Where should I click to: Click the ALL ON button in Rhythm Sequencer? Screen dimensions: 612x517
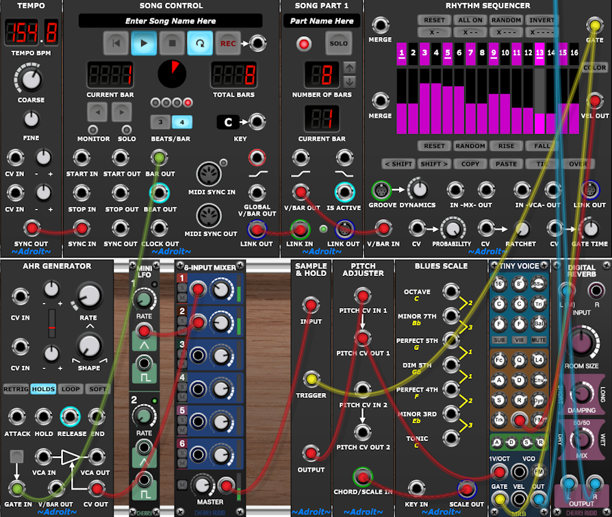(x=470, y=20)
